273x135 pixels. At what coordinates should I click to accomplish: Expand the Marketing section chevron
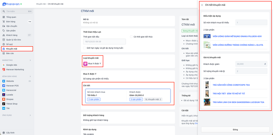(x=30, y=60)
